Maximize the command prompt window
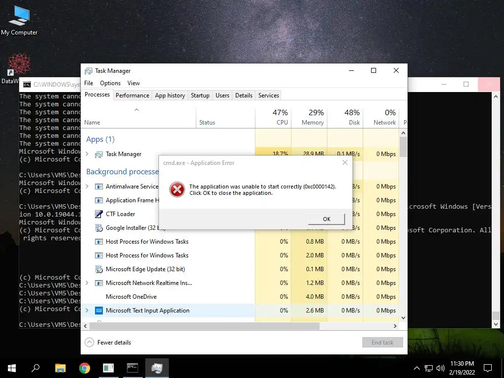Screen dimensions: 504x378 [466, 84]
